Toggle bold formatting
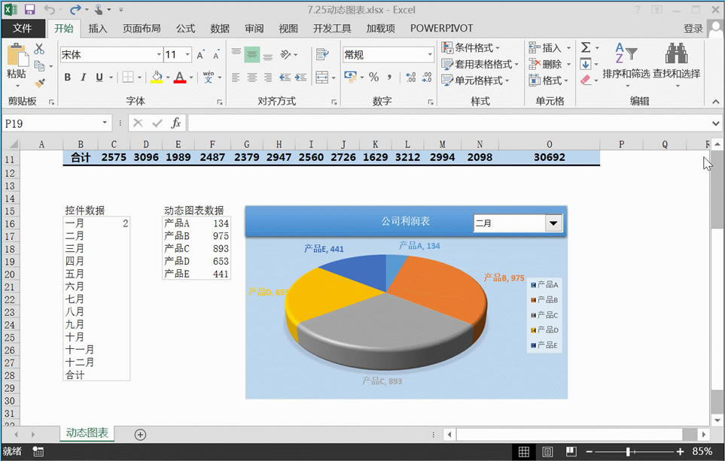Image resolution: width=725 pixels, height=461 pixels. coord(66,78)
